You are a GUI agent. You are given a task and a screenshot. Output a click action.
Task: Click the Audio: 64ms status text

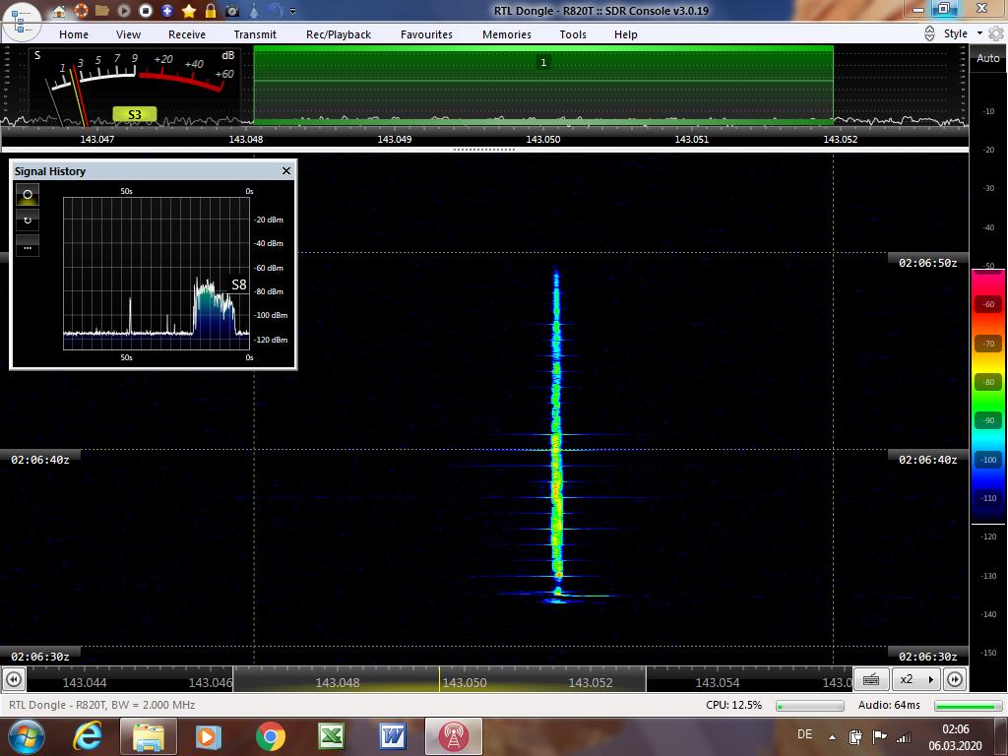point(889,705)
